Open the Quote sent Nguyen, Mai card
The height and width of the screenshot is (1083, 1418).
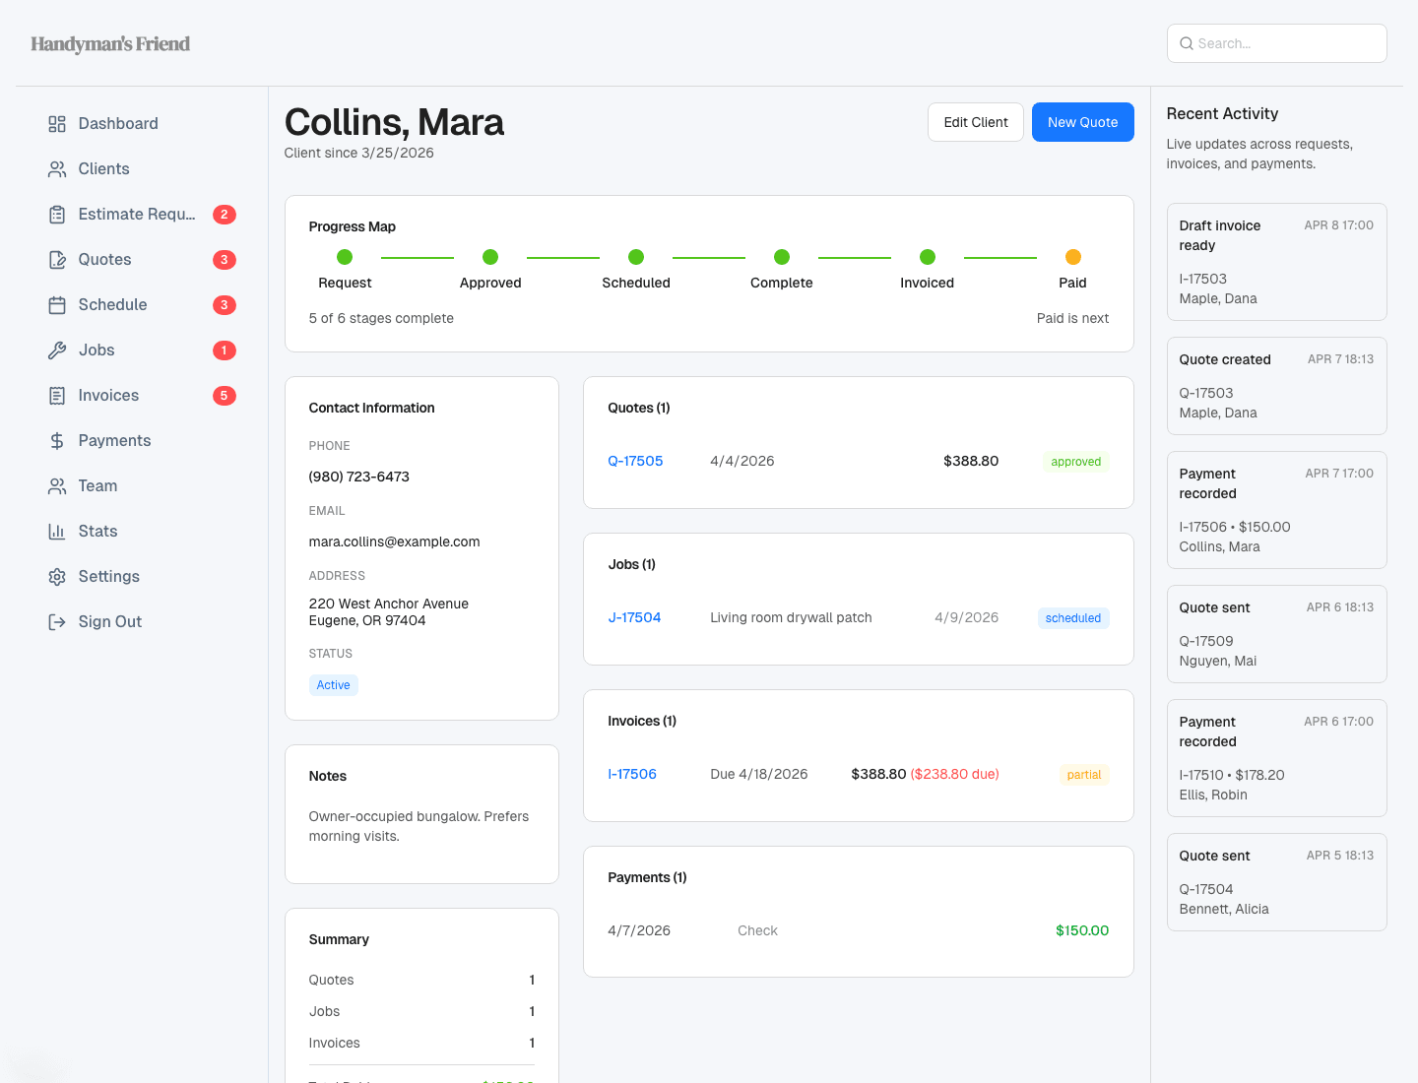[1277, 634]
